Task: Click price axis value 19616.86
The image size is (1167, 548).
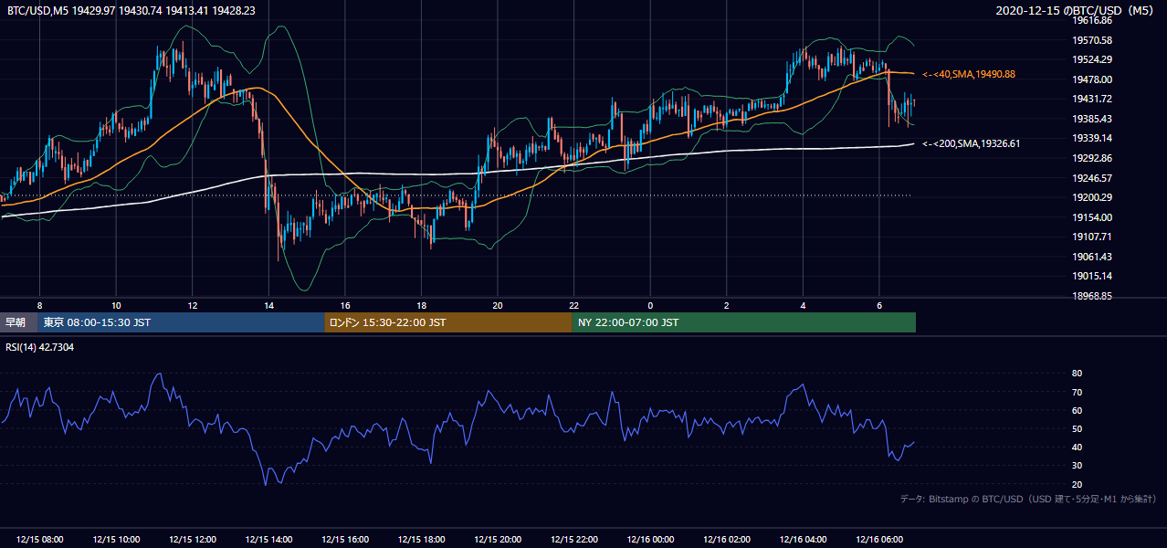Action: click(1092, 20)
